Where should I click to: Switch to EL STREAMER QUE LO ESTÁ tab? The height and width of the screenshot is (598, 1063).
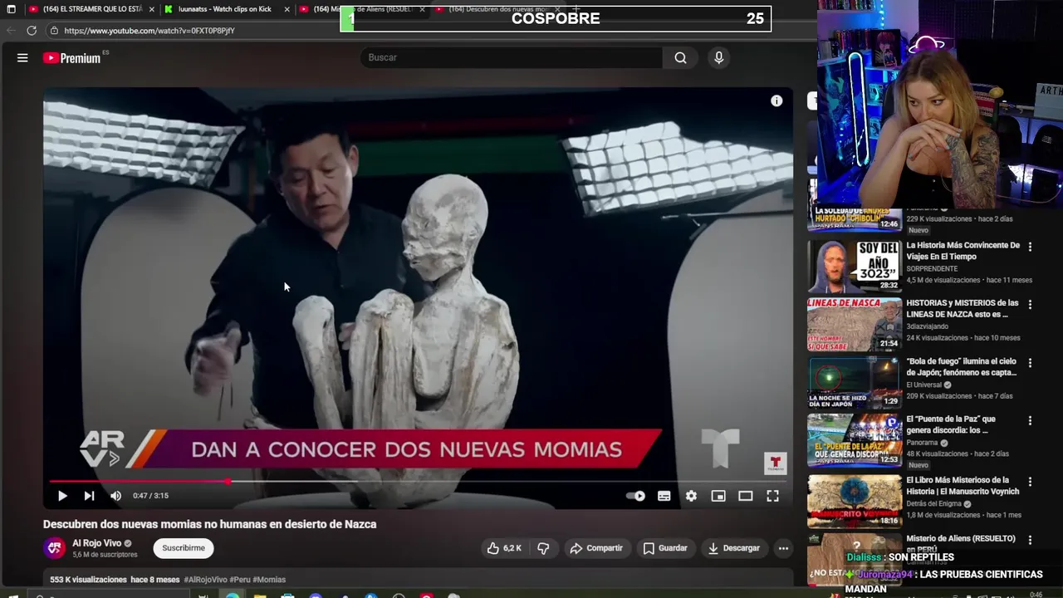coord(92,9)
